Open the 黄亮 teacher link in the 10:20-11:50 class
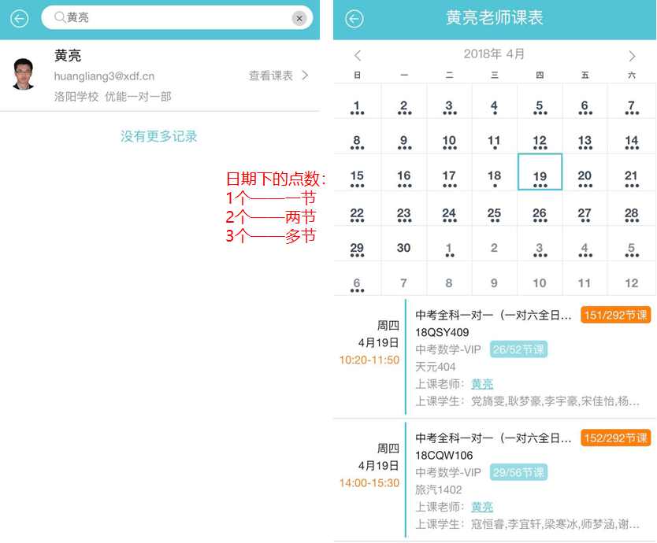Viewport: 657px width, 543px height. [x=482, y=384]
